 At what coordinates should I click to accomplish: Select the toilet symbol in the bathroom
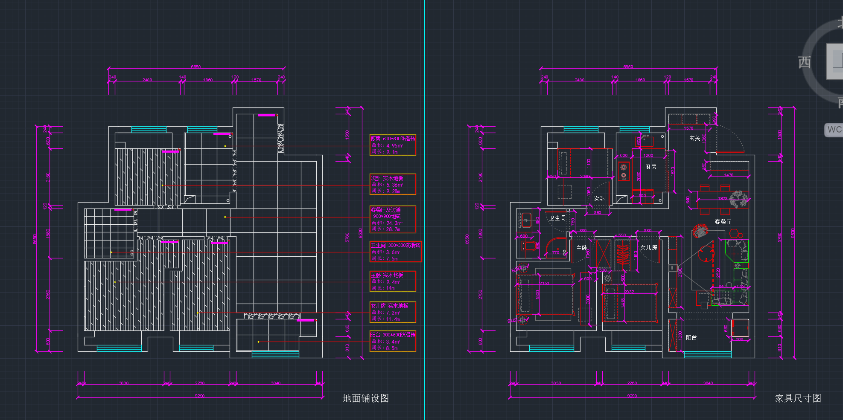pos(528,246)
